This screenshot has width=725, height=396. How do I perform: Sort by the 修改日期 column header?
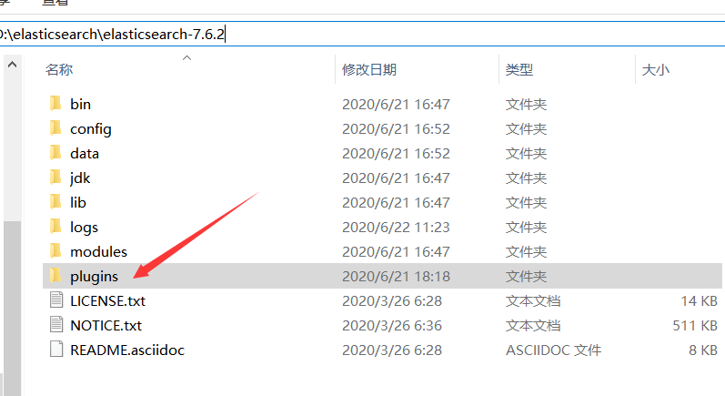(x=369, y=69)
